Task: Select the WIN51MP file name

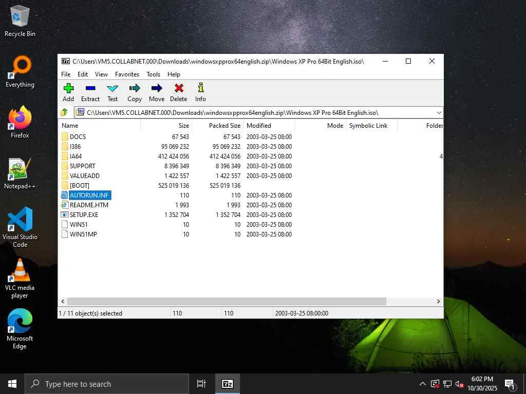Action: (83, 234)
